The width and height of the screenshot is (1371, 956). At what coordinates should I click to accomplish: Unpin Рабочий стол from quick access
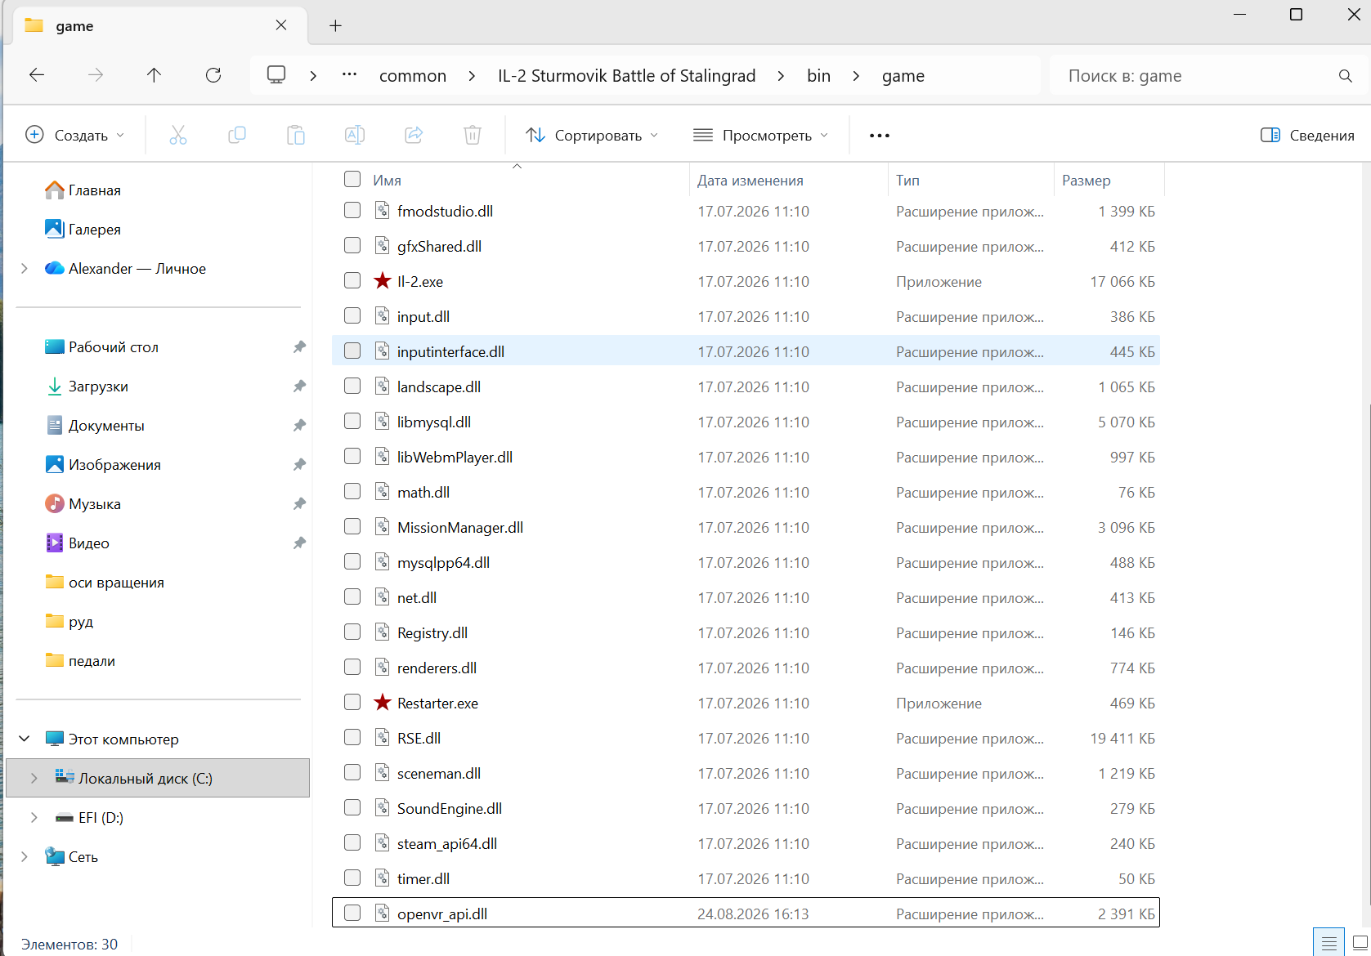299,347
